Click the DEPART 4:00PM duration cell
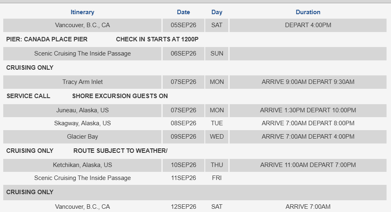The image size is (391, 212). (x=308, y=25)
